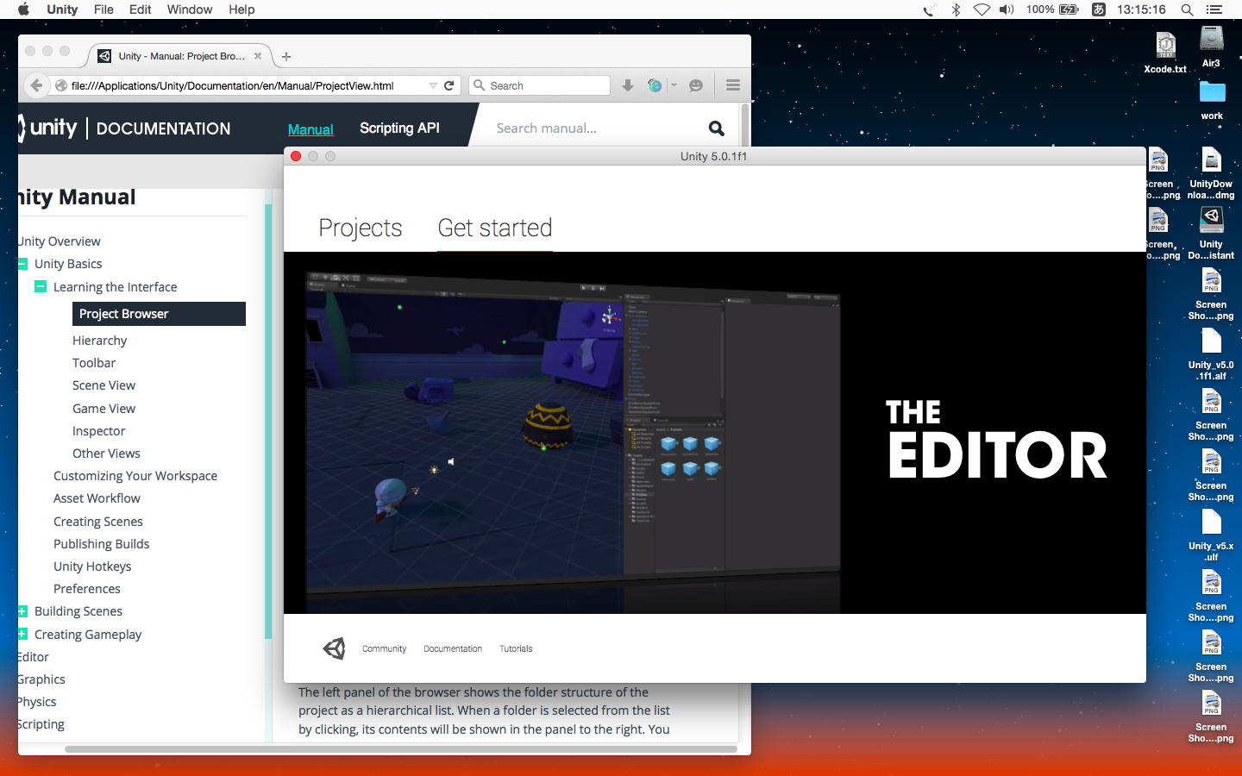Image resolution: width=1242 pixels, height=776 pixels.
Task: Click the Bluetooth status icon
Action: (x=956, y=9)
